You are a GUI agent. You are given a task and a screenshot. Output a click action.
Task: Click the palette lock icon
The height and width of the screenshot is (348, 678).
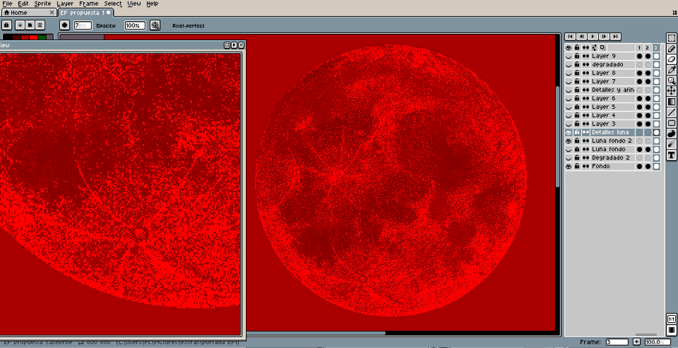pyautogui.click(x=7, y=25)
